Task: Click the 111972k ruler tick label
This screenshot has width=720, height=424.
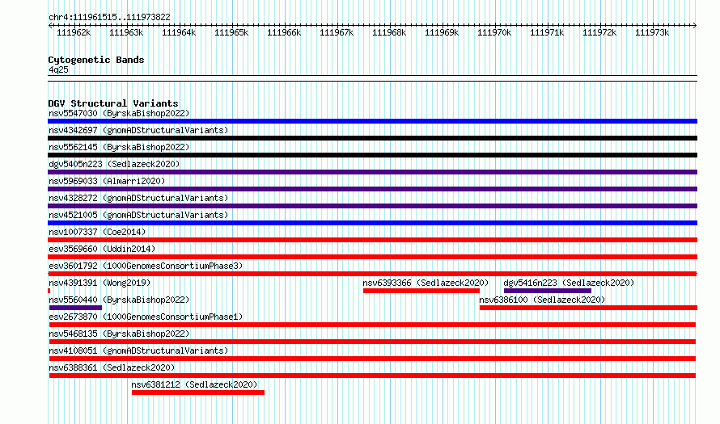Action: point(599,33)
